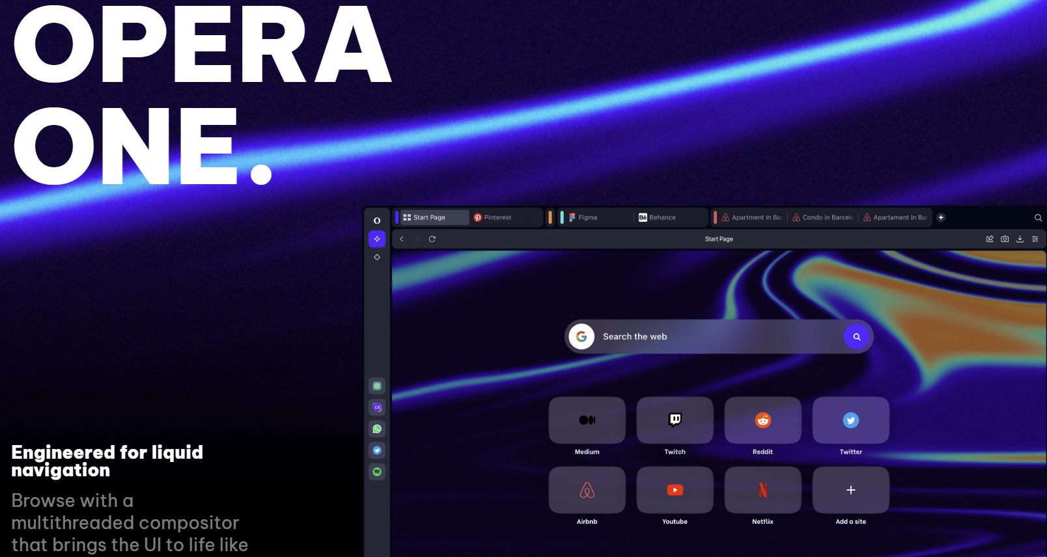
Task: Switch to the Figma tab
Action: pos(599,217)
